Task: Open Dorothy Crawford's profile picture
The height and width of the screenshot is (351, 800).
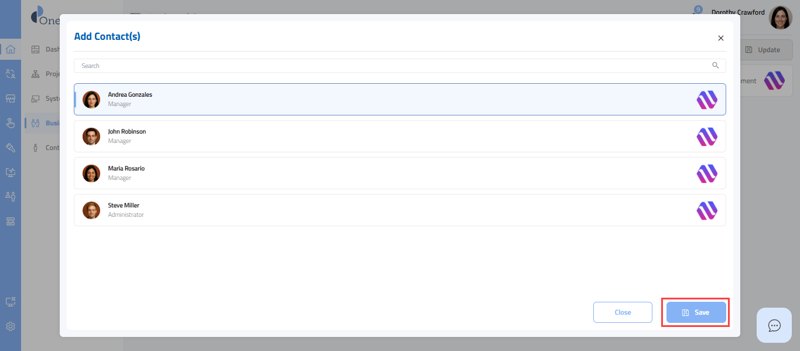Action: (780, 18)
